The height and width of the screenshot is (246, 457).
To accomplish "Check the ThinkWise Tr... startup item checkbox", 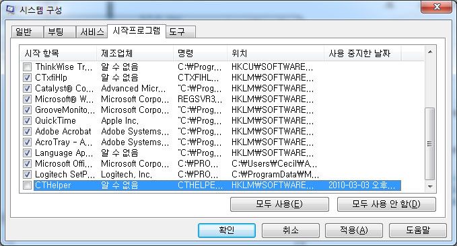I will click(x=27, y=67).
